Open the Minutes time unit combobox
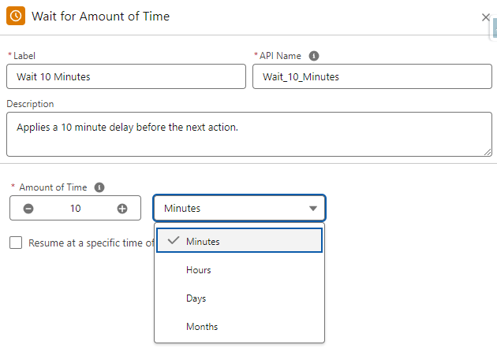This screenshot has height=352, width=497. (x=239, y=208)
